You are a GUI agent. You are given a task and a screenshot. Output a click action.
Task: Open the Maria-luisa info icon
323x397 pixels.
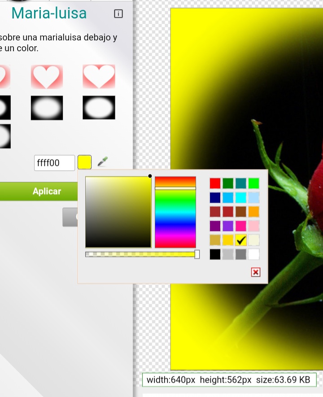[x=118, y=13]
